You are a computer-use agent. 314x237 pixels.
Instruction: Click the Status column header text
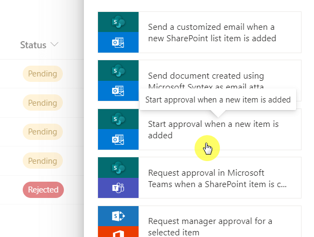[x=33, y=45]
